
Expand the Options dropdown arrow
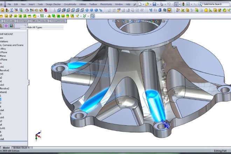tap(191, 5)
